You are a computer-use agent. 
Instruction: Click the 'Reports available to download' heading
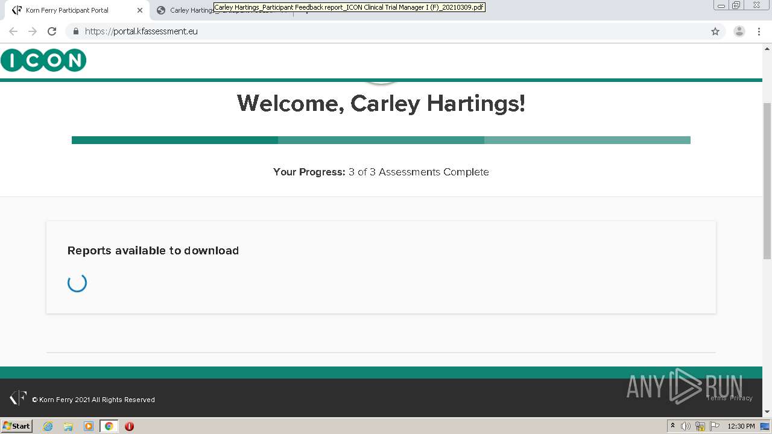tap(153, 251)
